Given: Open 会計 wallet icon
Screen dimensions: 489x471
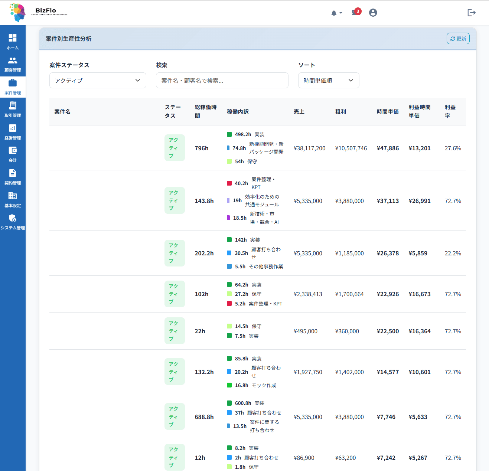Looking at the screenshot, I should tap(13, 150).
